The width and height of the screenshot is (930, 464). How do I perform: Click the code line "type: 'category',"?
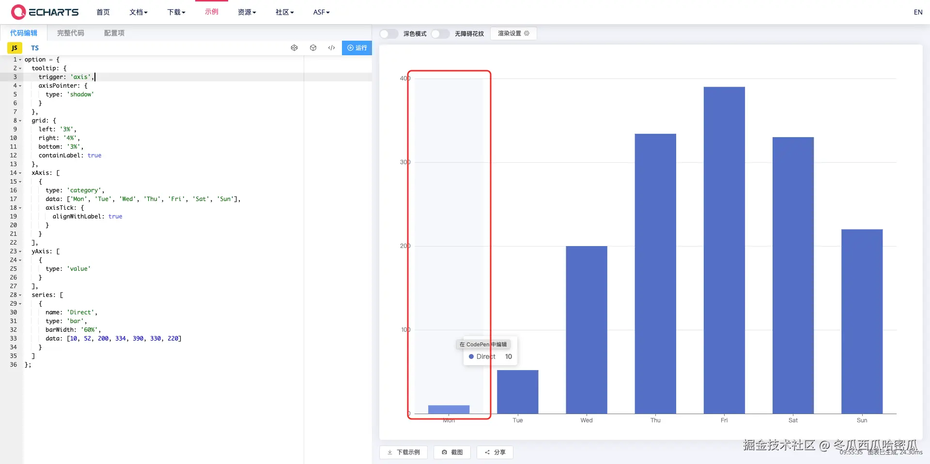point(75,190)
